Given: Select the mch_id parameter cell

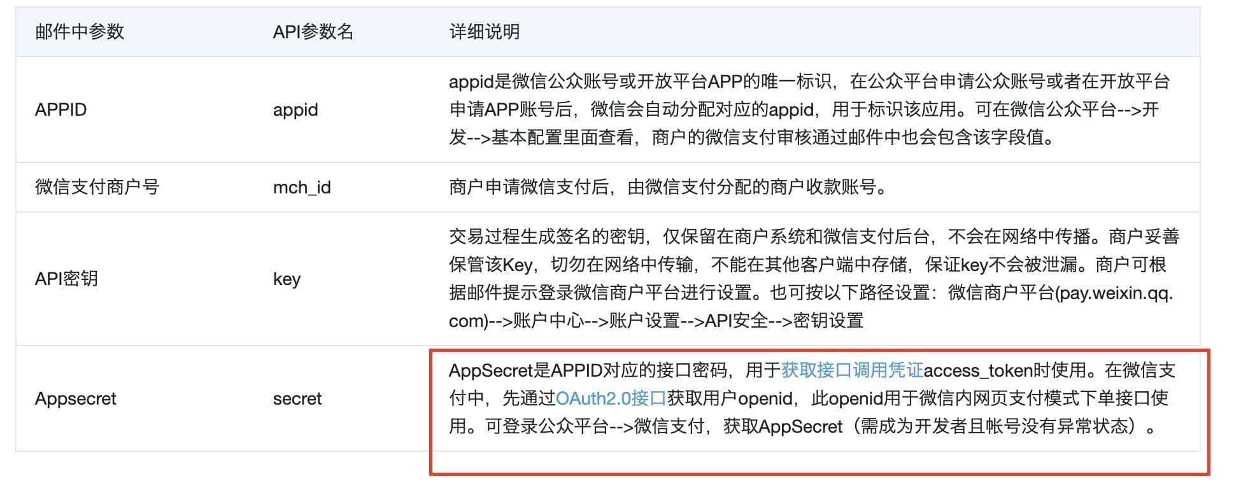Looking at the screenshot, I should (x=302, y=187).
